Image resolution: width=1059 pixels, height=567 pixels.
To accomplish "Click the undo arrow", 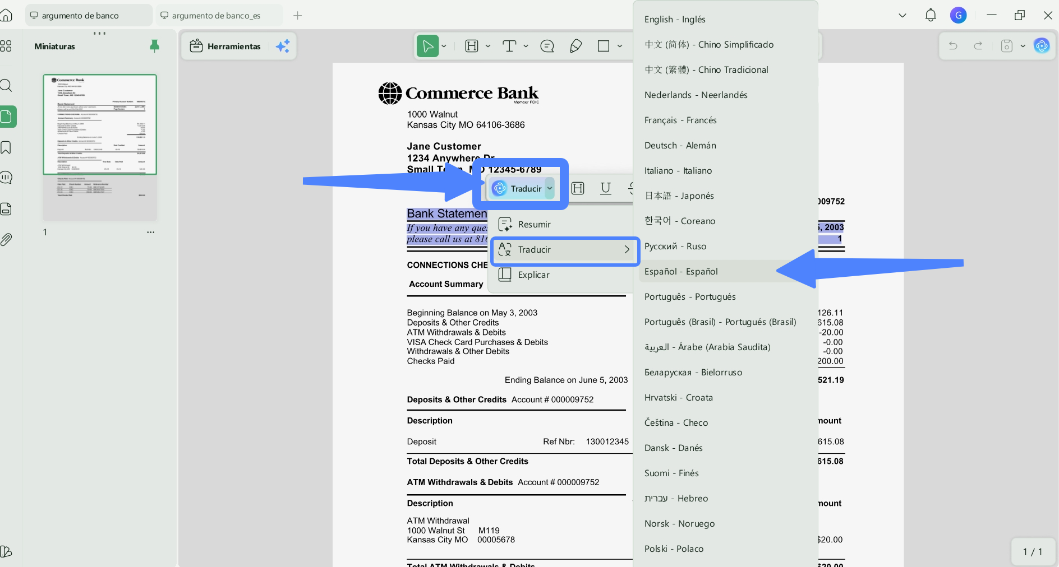I will tap(953, 46).
